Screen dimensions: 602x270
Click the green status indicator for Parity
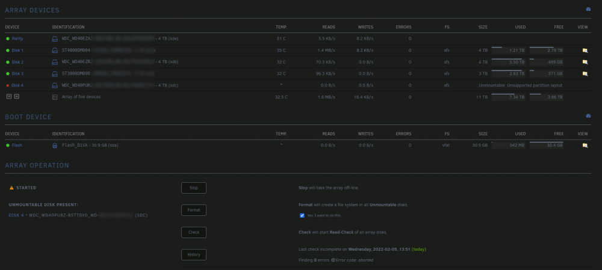[8, 38]
